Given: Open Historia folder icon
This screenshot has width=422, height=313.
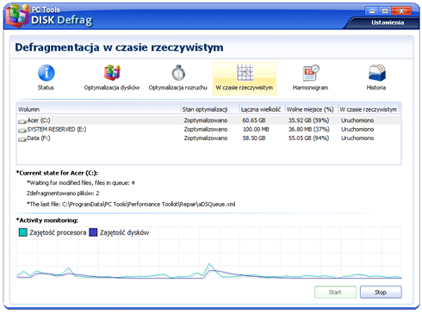Looking at the screenshot, I should [377, 73].
